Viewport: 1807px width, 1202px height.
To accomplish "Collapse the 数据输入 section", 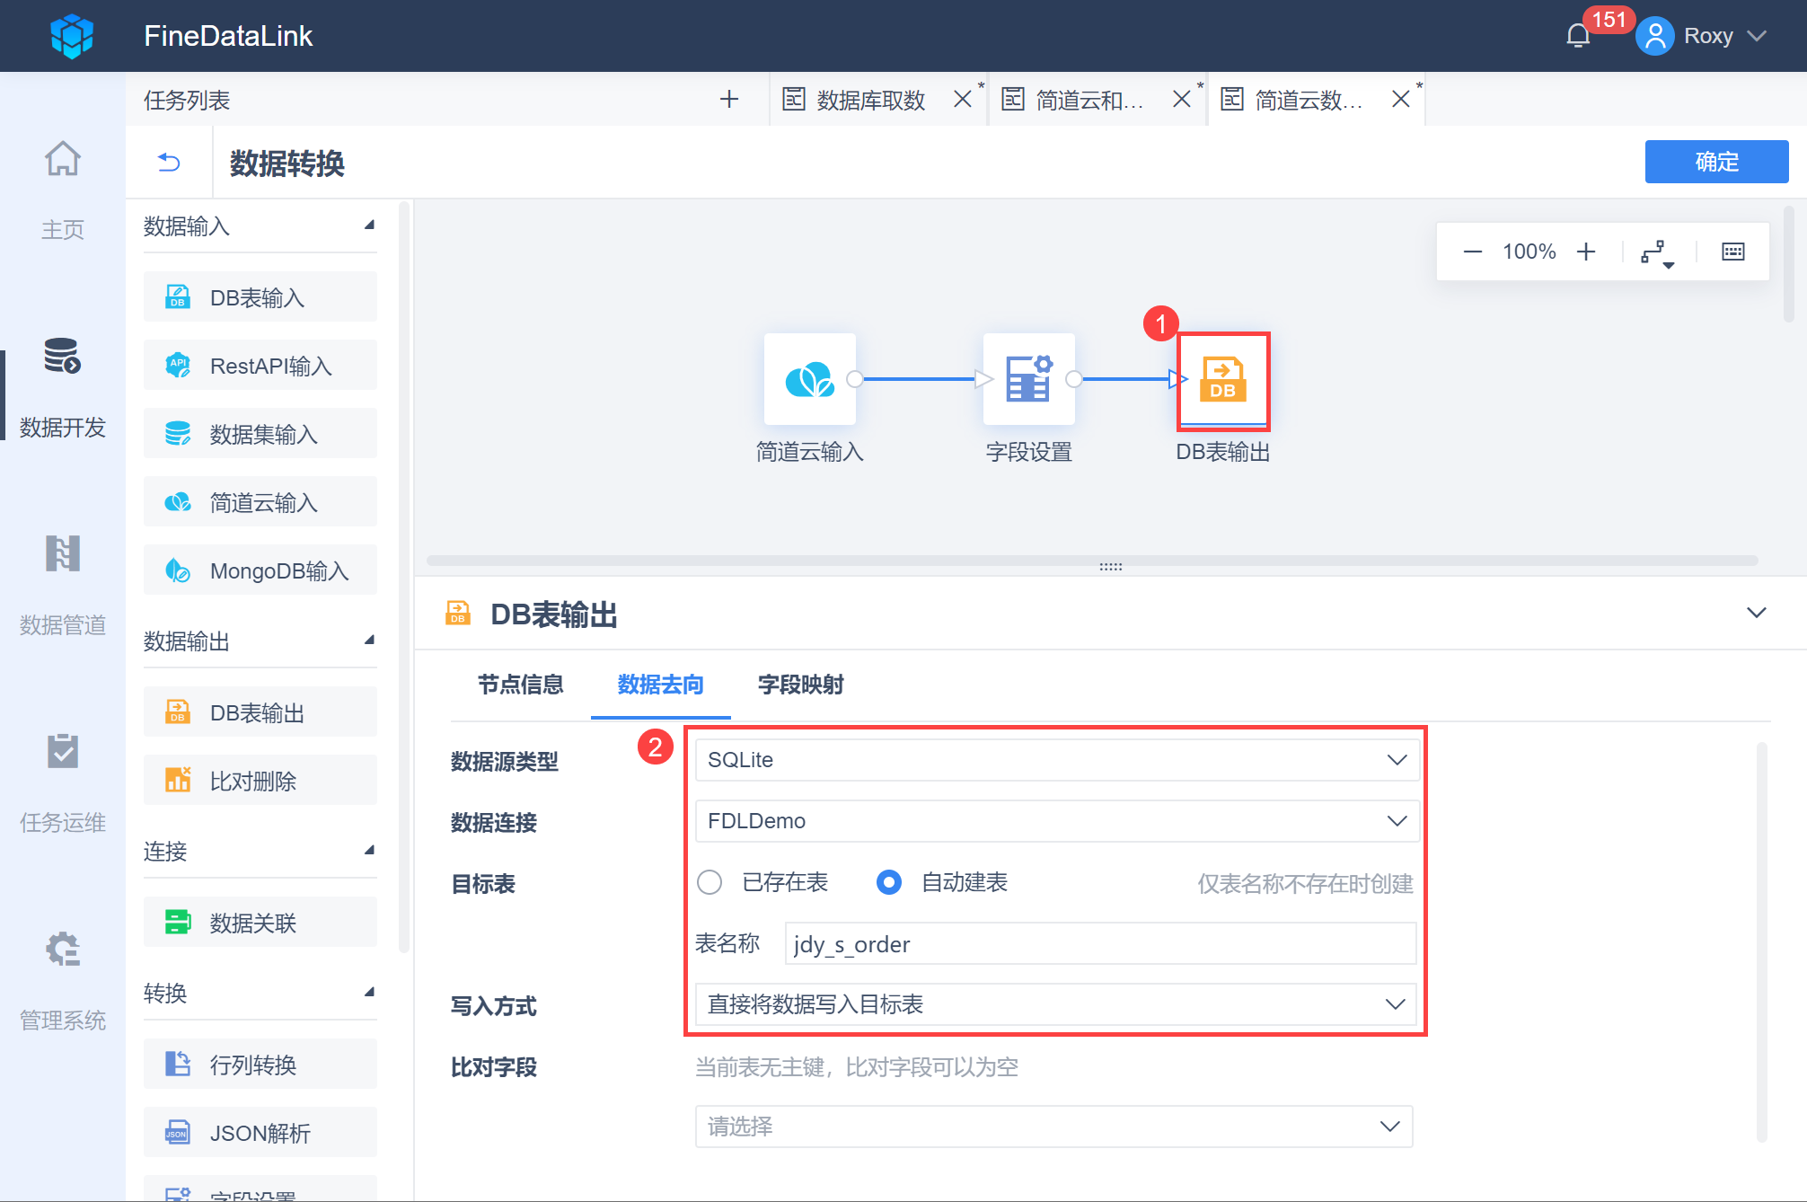I will point(369,225).
